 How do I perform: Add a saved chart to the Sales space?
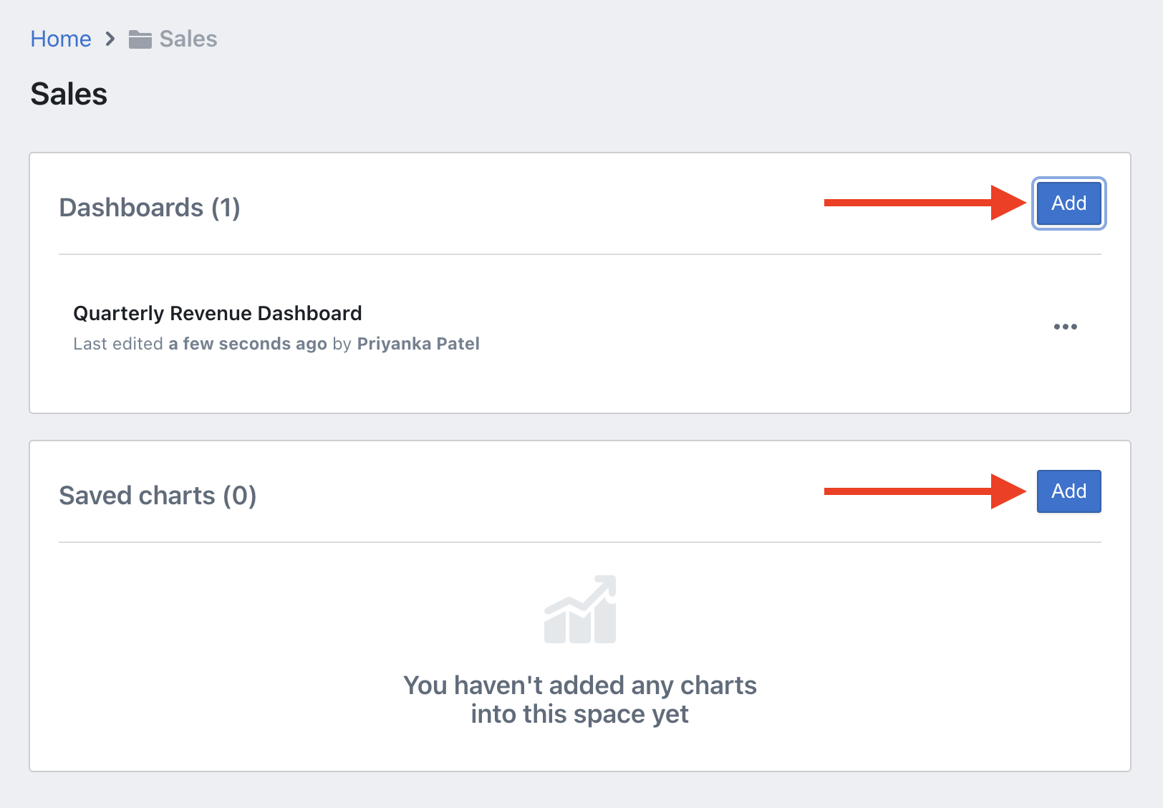[1068, 491]
